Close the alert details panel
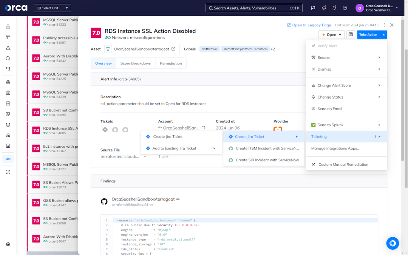Screen dimensions: 408x255 coord(392,25)
